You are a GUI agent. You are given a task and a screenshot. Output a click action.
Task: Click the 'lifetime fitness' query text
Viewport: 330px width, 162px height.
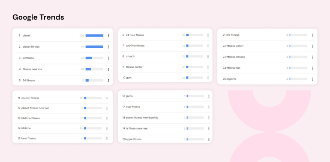tap(30, 118)
